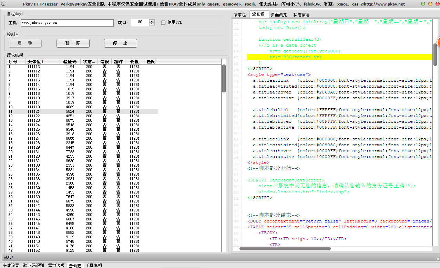Screen dimensions: 440x268
Task: Open the 页面浏览 tab
Action: [x=279, y=14]
